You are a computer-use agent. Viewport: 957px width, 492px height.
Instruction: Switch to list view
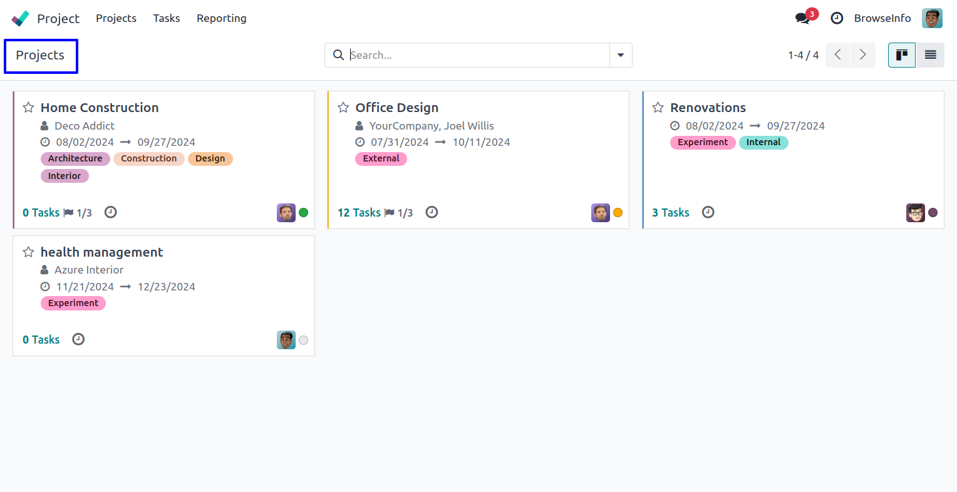point(931,55)
